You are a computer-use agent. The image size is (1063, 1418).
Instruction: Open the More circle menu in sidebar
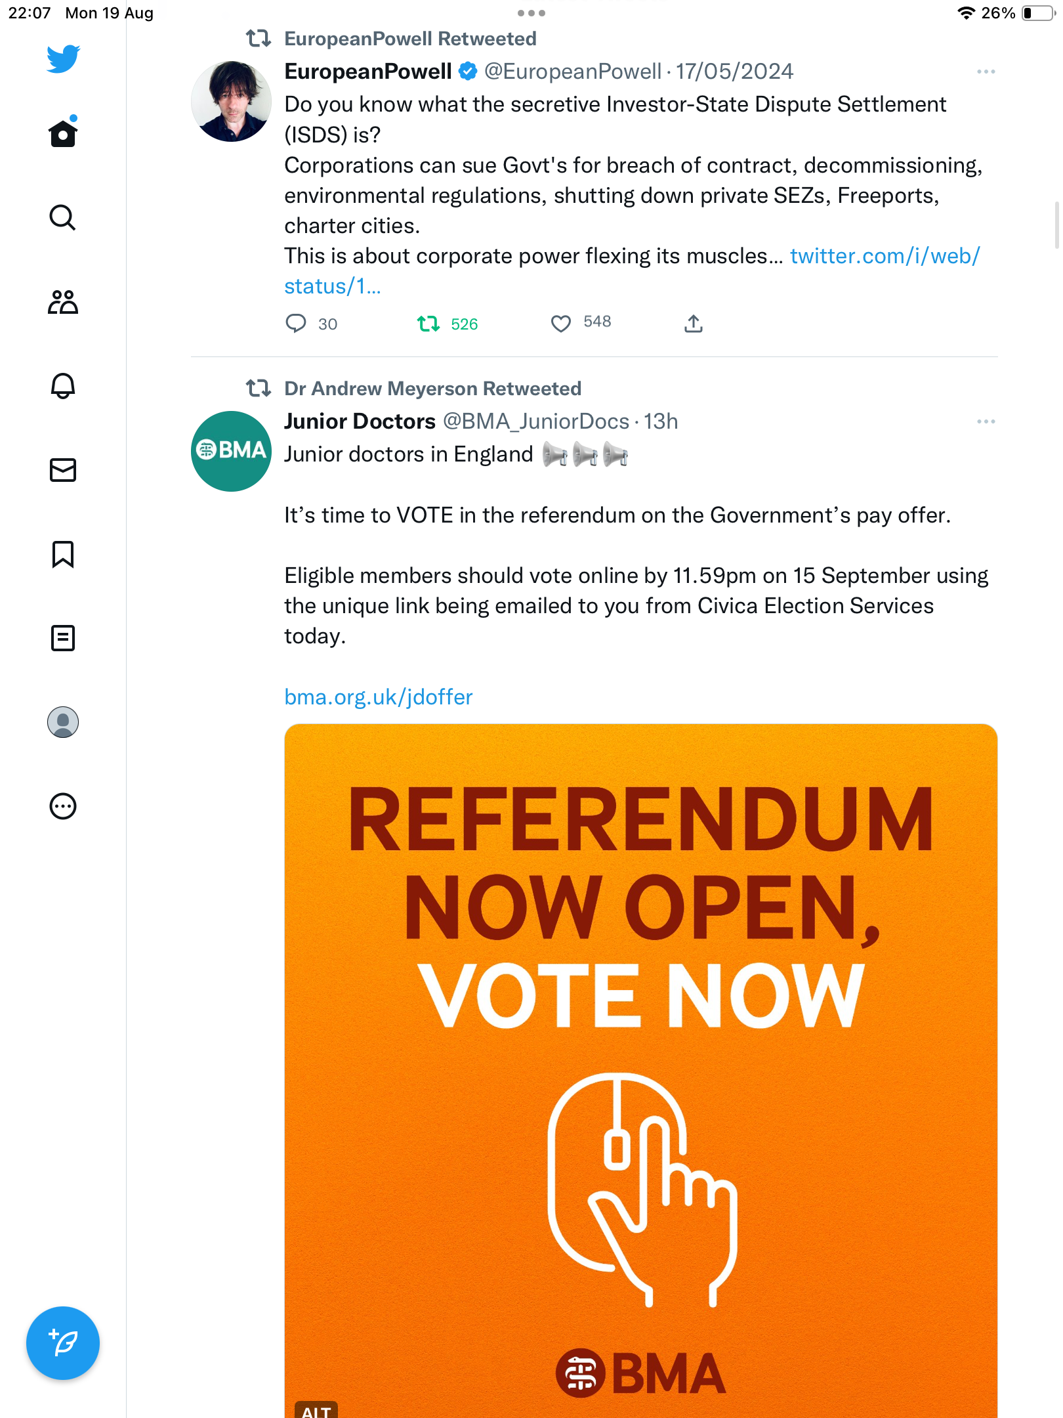click(x=63, y=806)
